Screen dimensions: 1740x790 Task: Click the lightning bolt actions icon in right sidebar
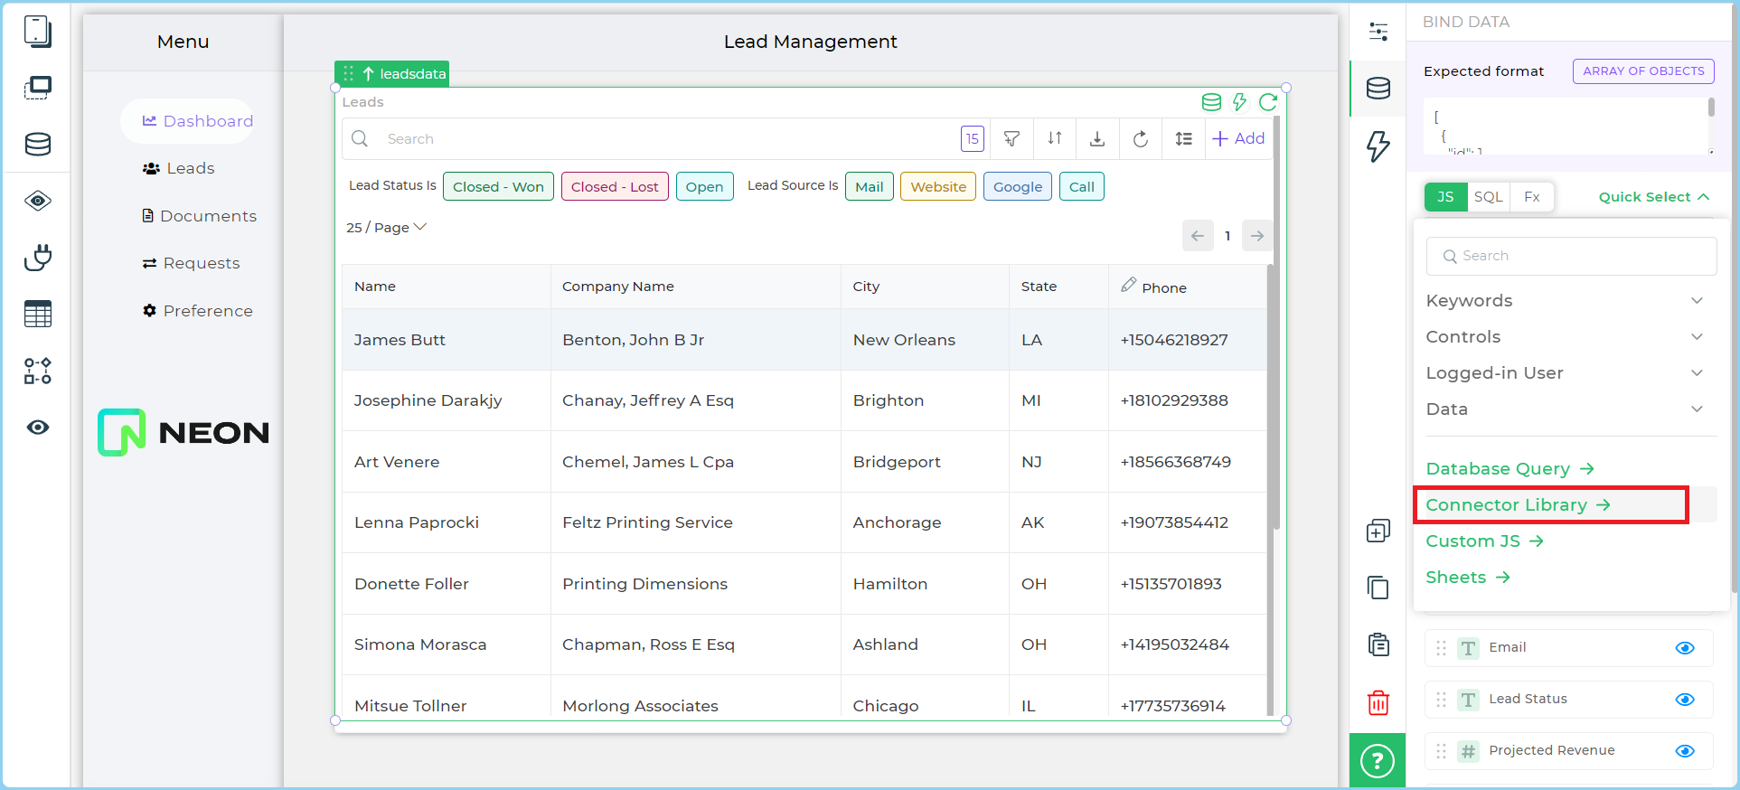pos(1378,146)
